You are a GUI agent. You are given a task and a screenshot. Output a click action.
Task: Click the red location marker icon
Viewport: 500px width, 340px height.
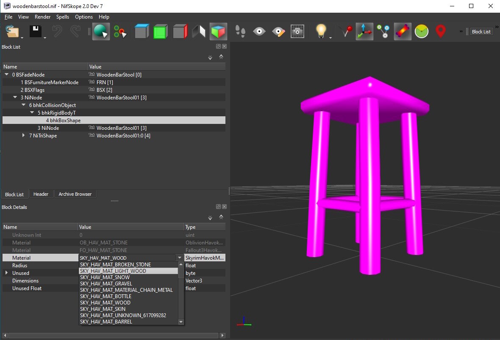440,31
